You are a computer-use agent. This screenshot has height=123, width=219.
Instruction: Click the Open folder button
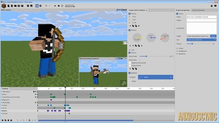213,36
